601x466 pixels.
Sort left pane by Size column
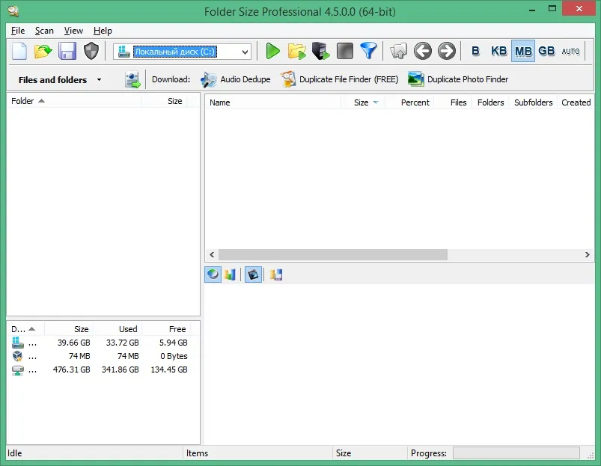(165, 101)
